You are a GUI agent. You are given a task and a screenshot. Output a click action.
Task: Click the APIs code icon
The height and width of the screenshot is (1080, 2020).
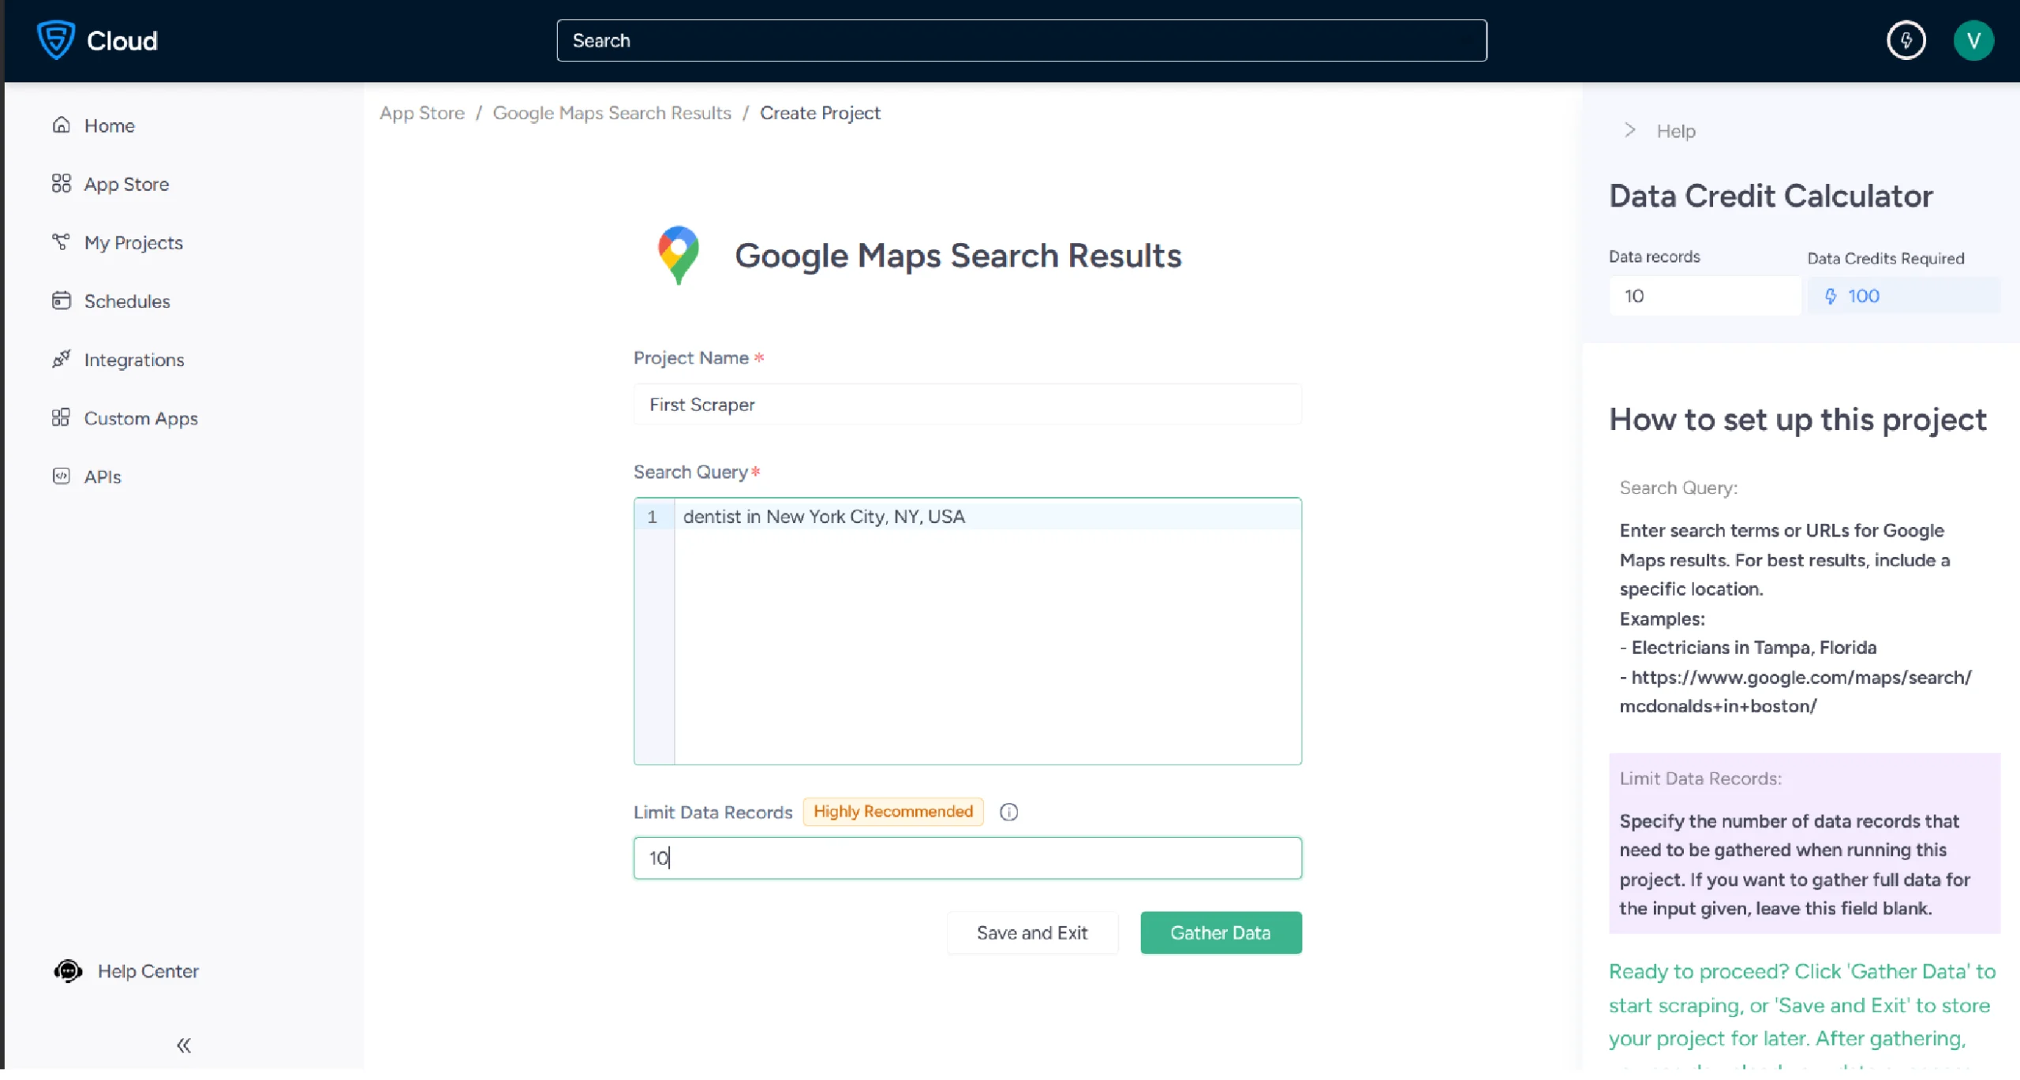tap(62, 476)
